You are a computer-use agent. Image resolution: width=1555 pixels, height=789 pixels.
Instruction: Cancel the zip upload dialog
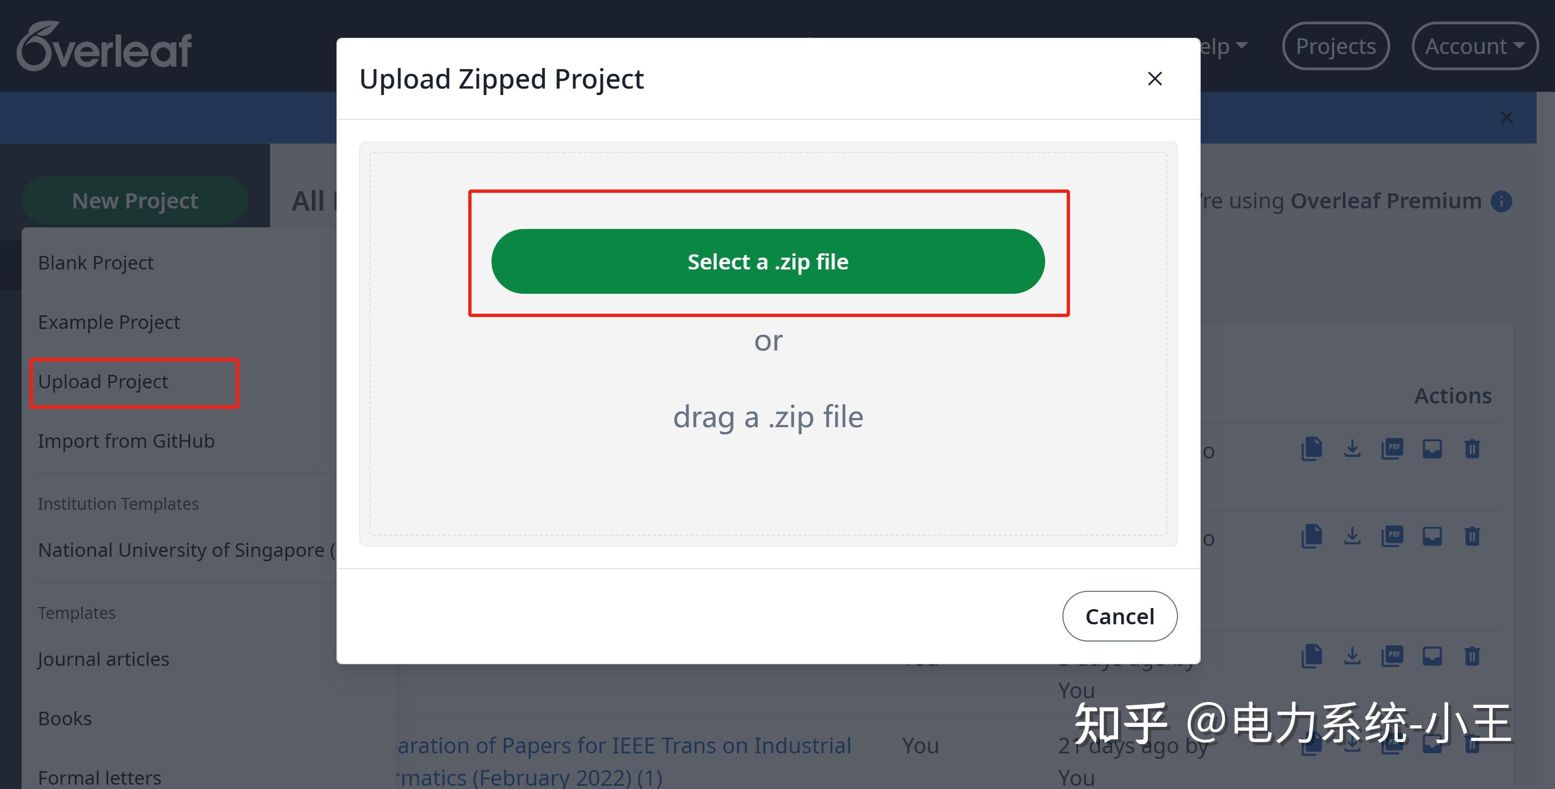(1119, 616)
